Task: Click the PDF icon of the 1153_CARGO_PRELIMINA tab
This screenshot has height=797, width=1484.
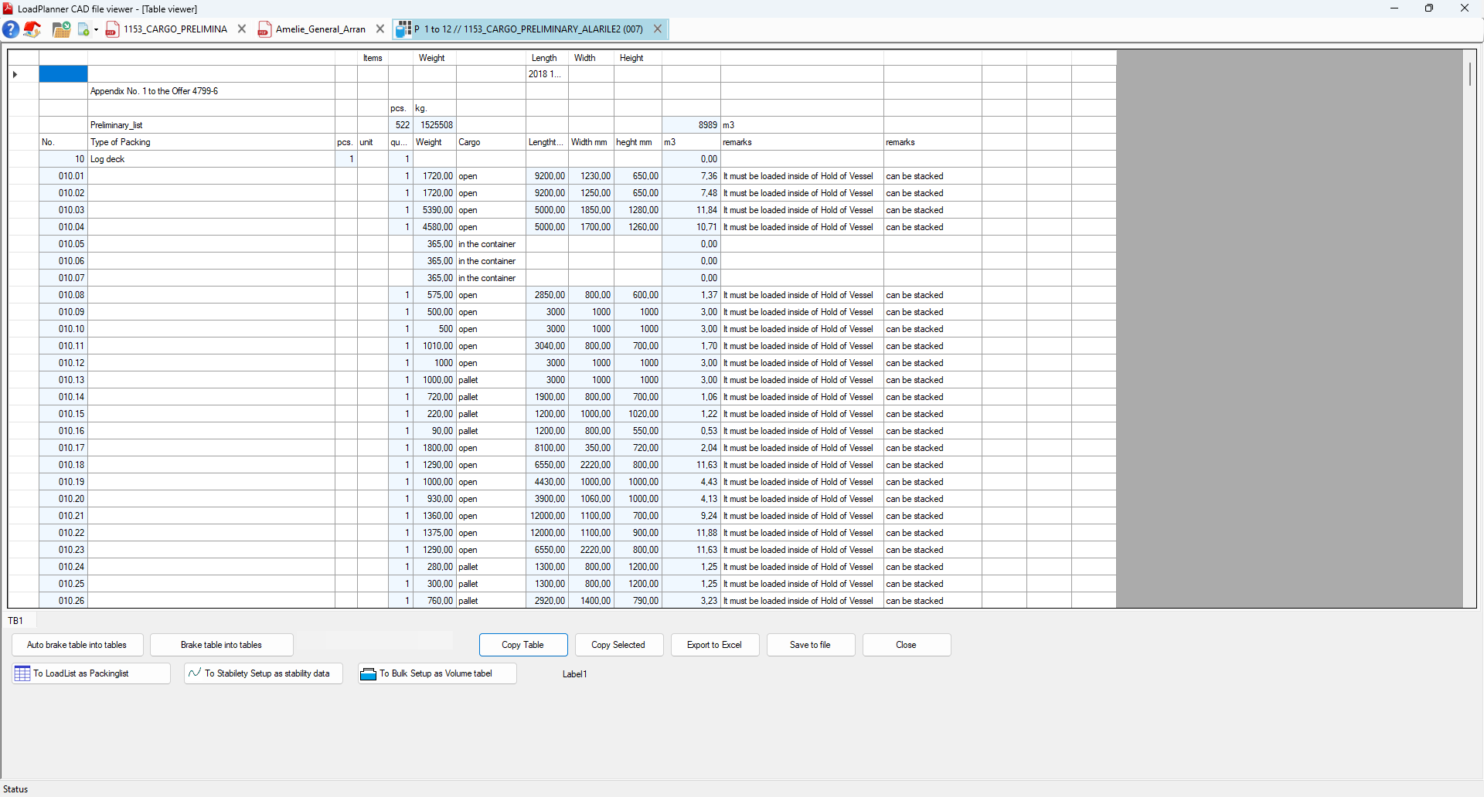Action: (113, 29)
